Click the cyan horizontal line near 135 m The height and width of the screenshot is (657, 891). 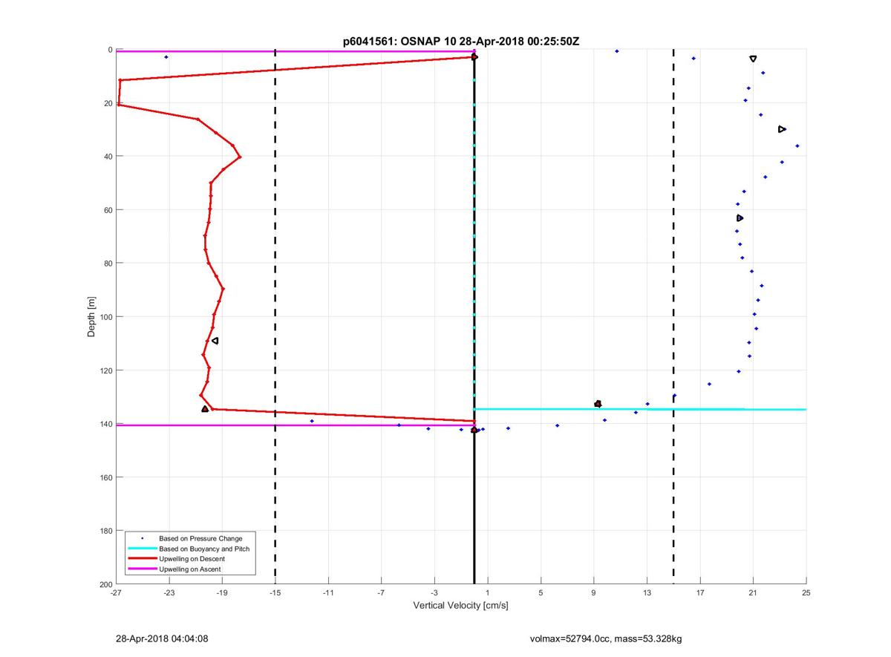[640, 409]
